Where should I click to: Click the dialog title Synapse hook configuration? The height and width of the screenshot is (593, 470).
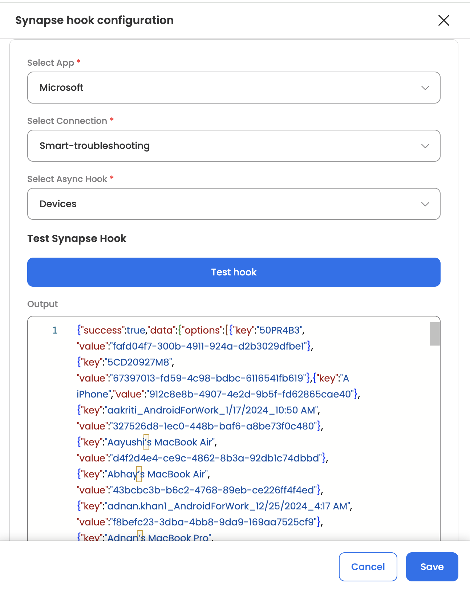click(x=94, y=20)
